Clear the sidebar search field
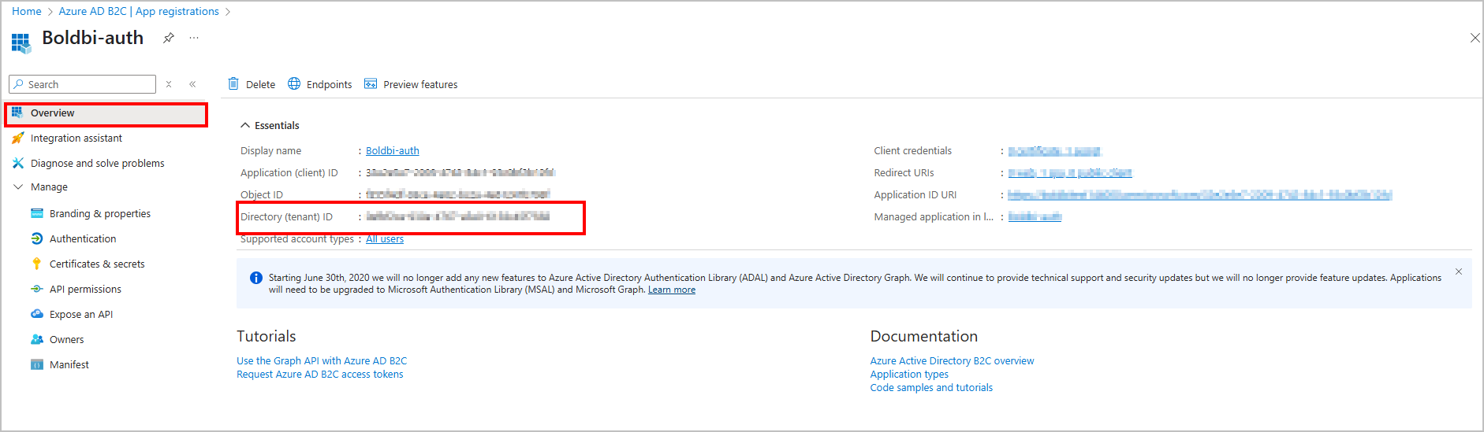 169,84
